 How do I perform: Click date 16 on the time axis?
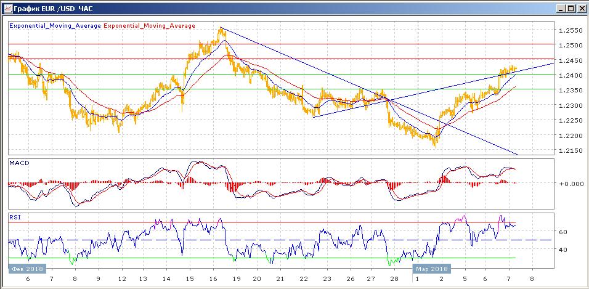point(211,279)
